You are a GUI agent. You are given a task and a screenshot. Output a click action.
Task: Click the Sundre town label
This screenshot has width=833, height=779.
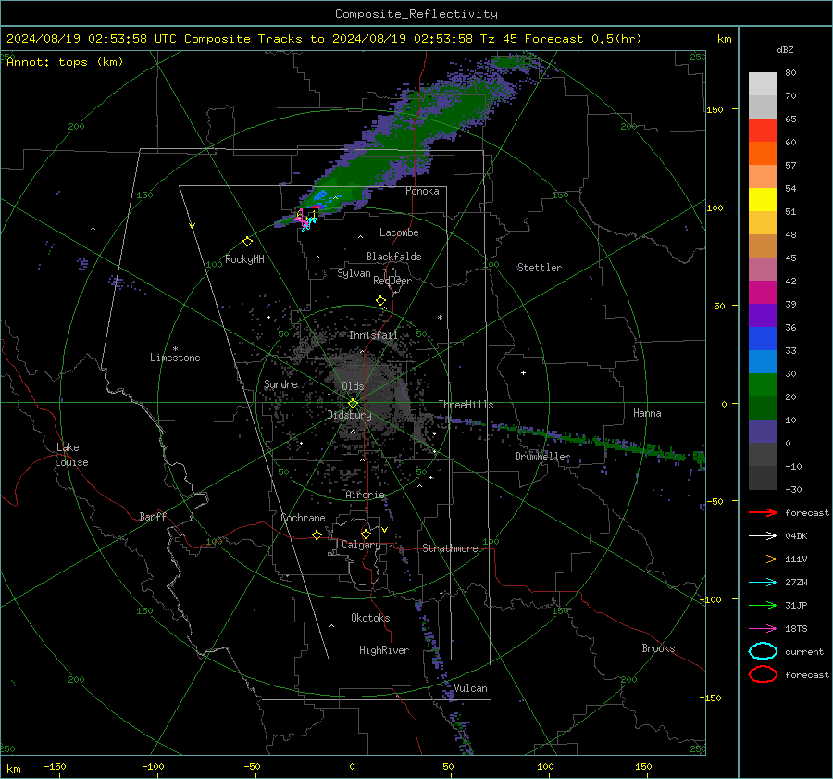click(280, 383)
